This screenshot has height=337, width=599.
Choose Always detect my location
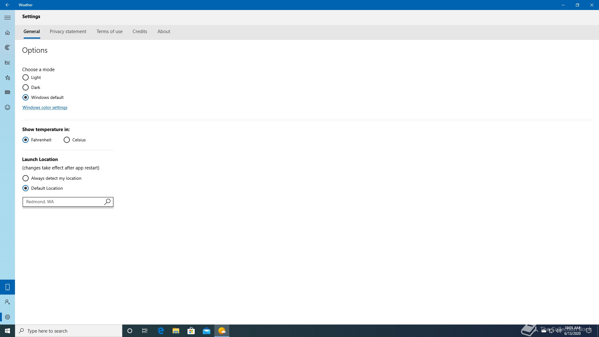pyautogui.click(x=26, y=178)
